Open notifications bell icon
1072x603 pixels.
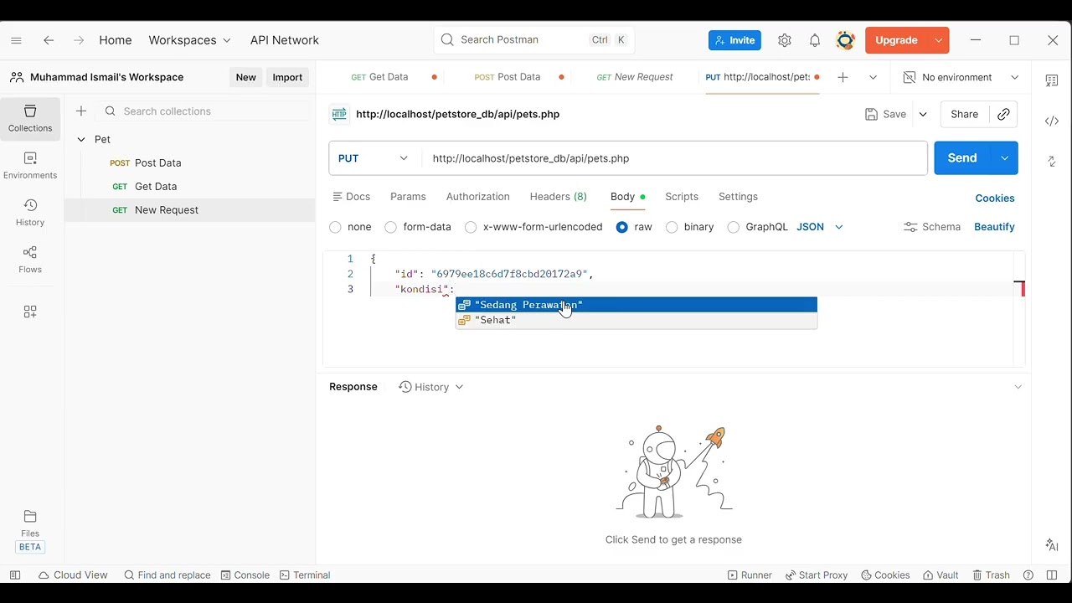click(x=815, y=40)
